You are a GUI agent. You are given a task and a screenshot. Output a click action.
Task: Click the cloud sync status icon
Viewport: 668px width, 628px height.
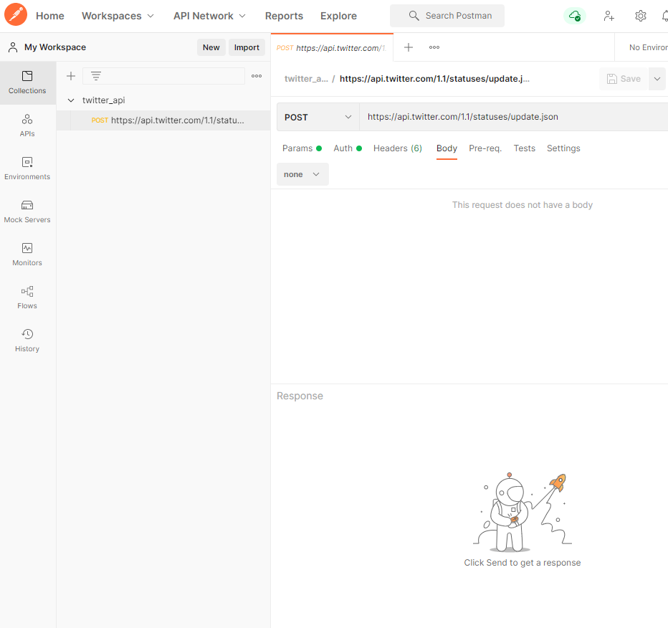(575, 16)
